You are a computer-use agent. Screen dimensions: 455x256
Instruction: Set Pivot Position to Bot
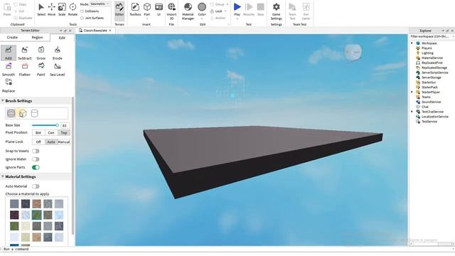pyautogui.click(x=38, y=133)
